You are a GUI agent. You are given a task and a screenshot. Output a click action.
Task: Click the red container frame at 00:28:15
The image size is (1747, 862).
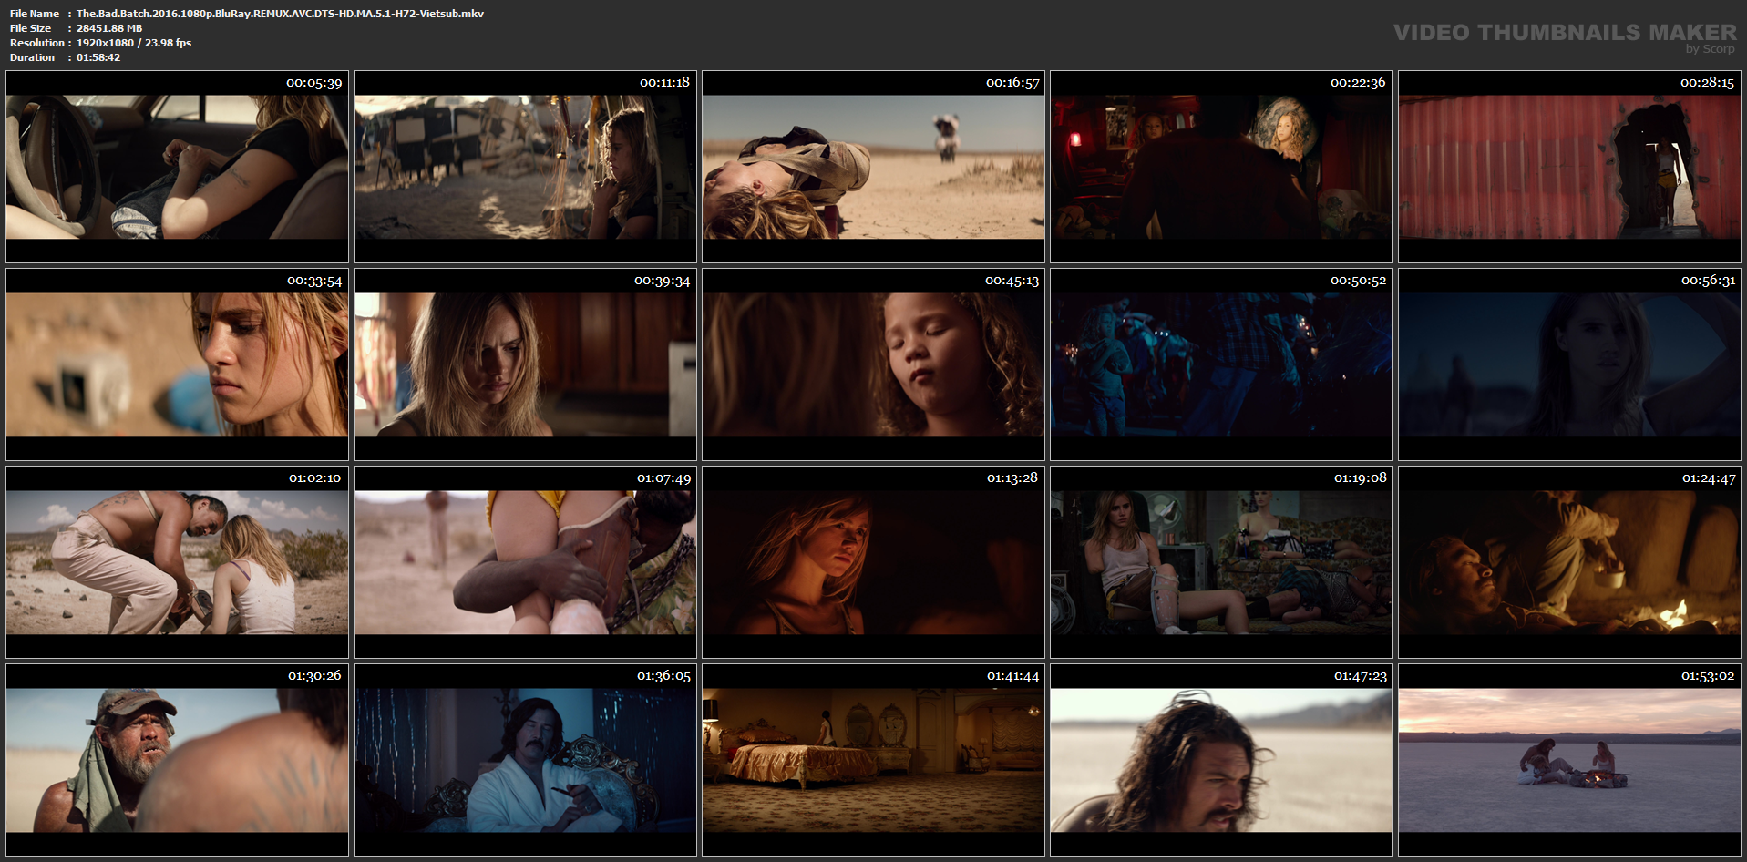point(1569,167)
